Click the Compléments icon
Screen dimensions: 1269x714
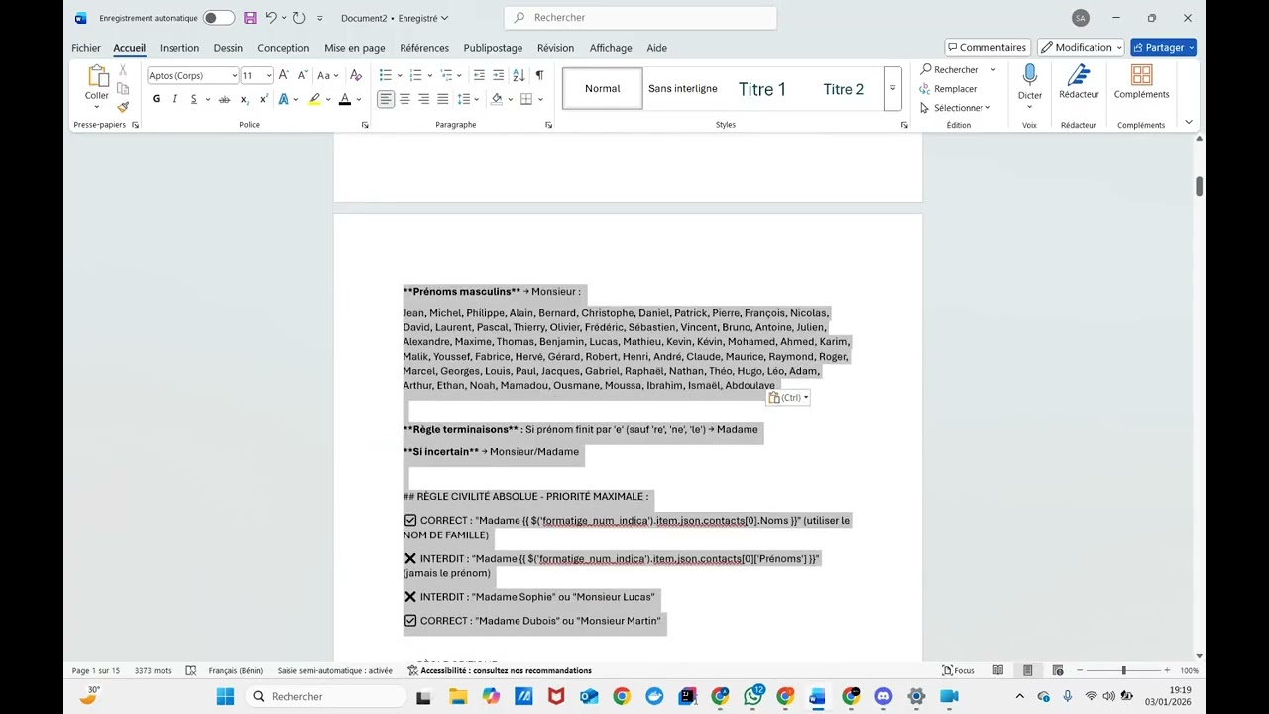1141,75
